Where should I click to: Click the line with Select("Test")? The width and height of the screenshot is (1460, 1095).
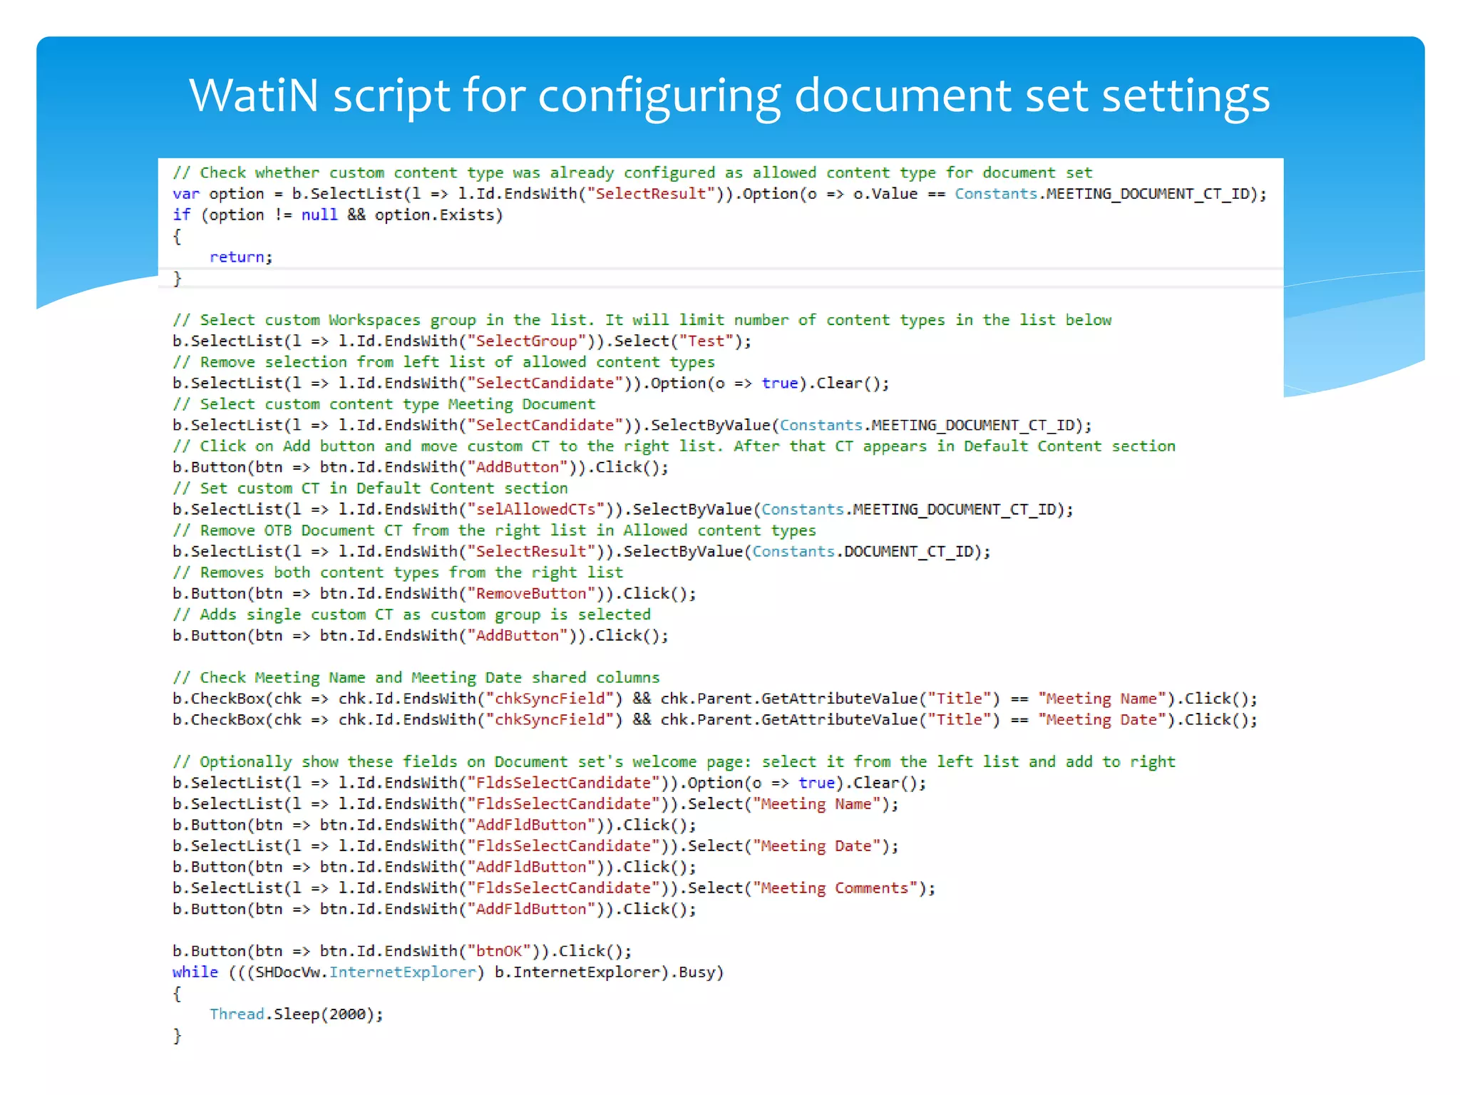462,341
